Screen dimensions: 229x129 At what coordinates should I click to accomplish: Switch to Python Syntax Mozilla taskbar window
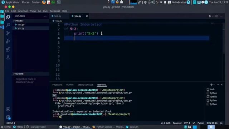tap(108, 127)
